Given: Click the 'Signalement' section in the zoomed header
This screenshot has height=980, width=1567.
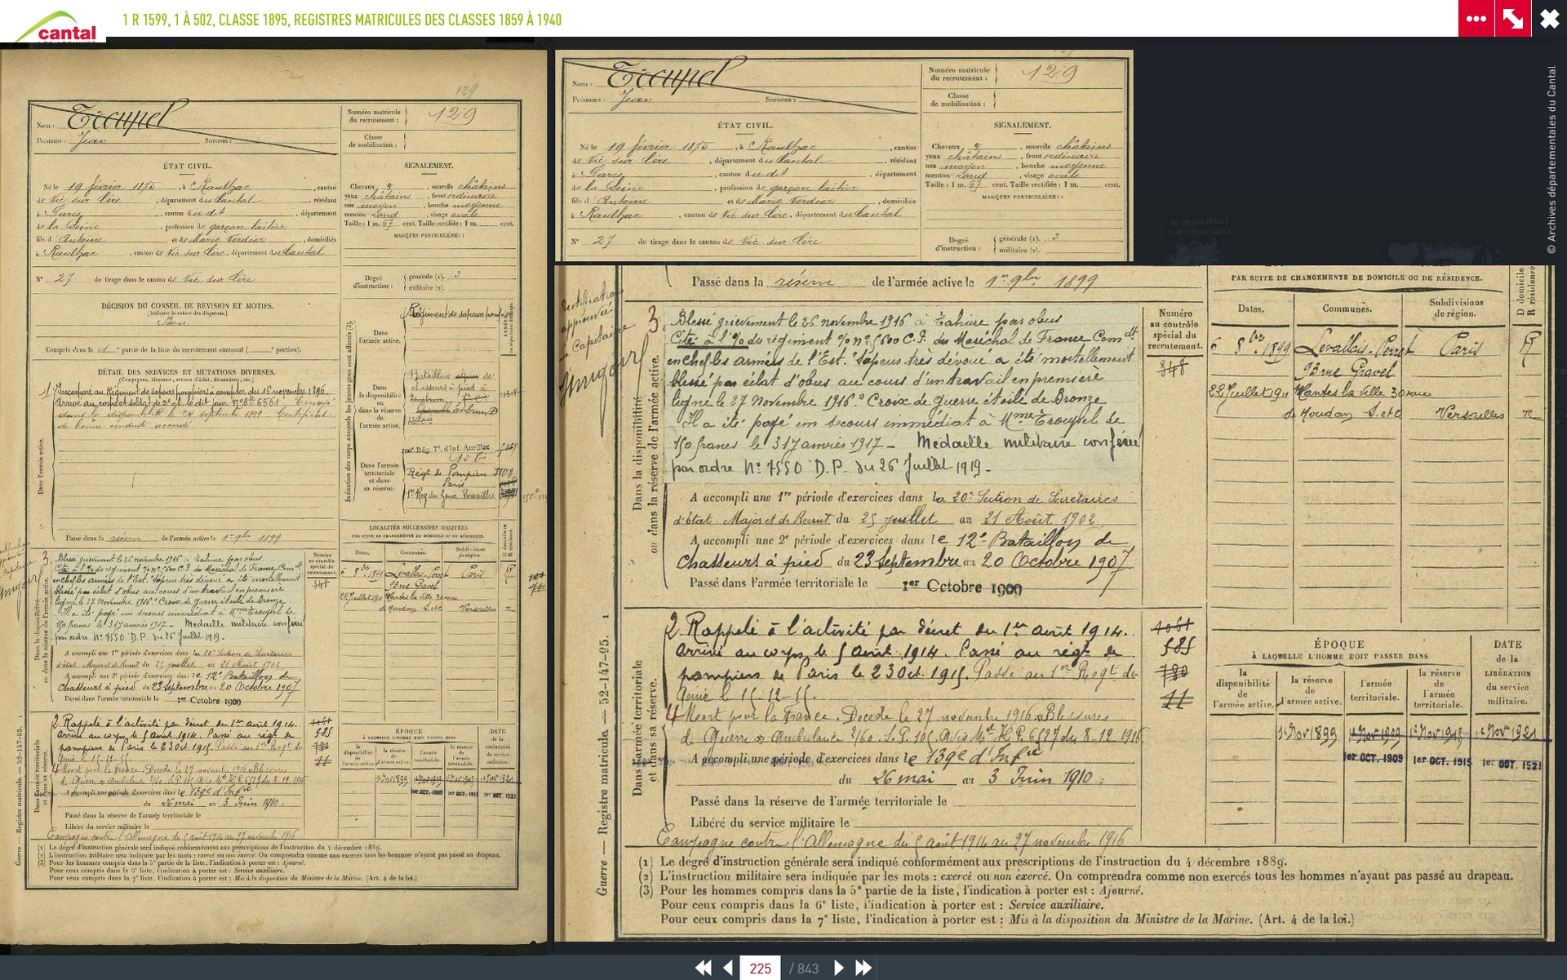Looking at the screenshot, I should [x=1022, y=125].
